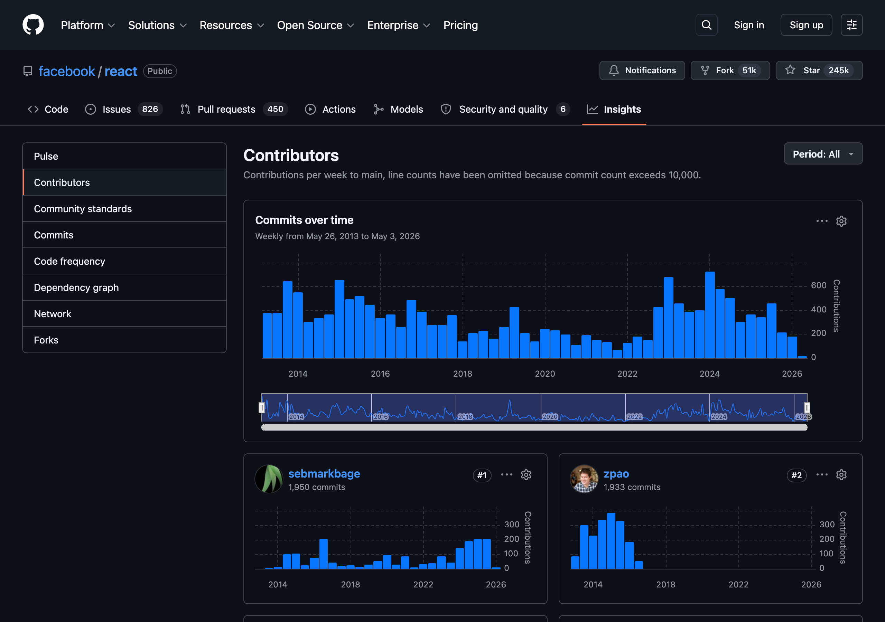Screen dimensions: 885x622
Task: Open the search magnifier button
Action: [x=706, y=25]
